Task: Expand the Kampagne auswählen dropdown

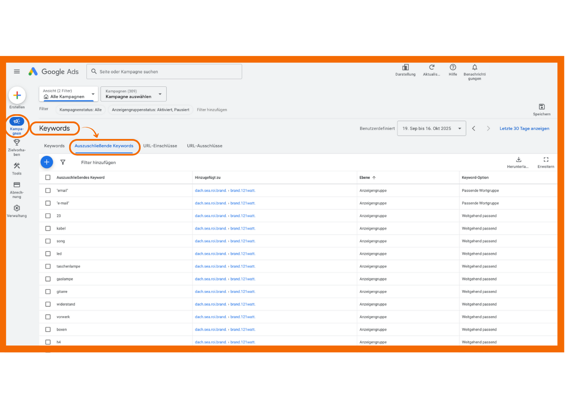Action: tap(133, 94)
